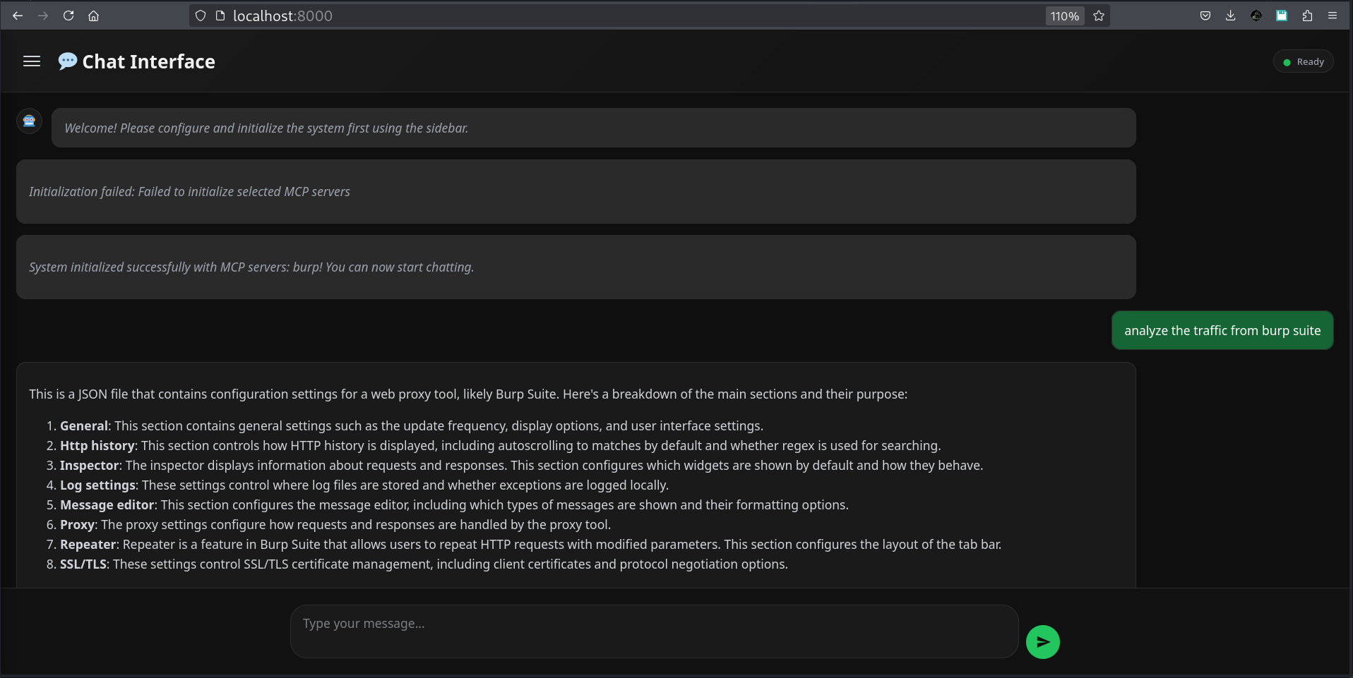The height and width of the screenshot is (678, 1353).
Task: Click the bot avatar icon
Action: (x=30, y=121)
